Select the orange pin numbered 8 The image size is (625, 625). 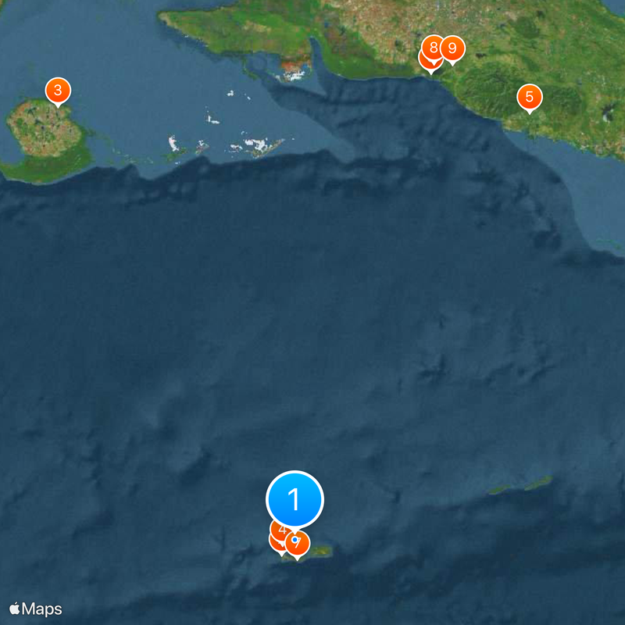point(434,48)
